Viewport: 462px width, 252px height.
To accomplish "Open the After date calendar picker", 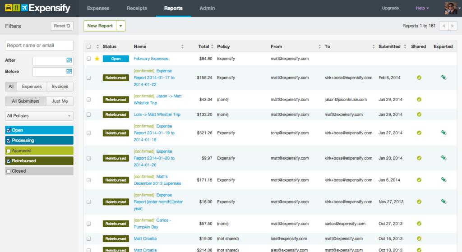I will click(x=69, y=60).
